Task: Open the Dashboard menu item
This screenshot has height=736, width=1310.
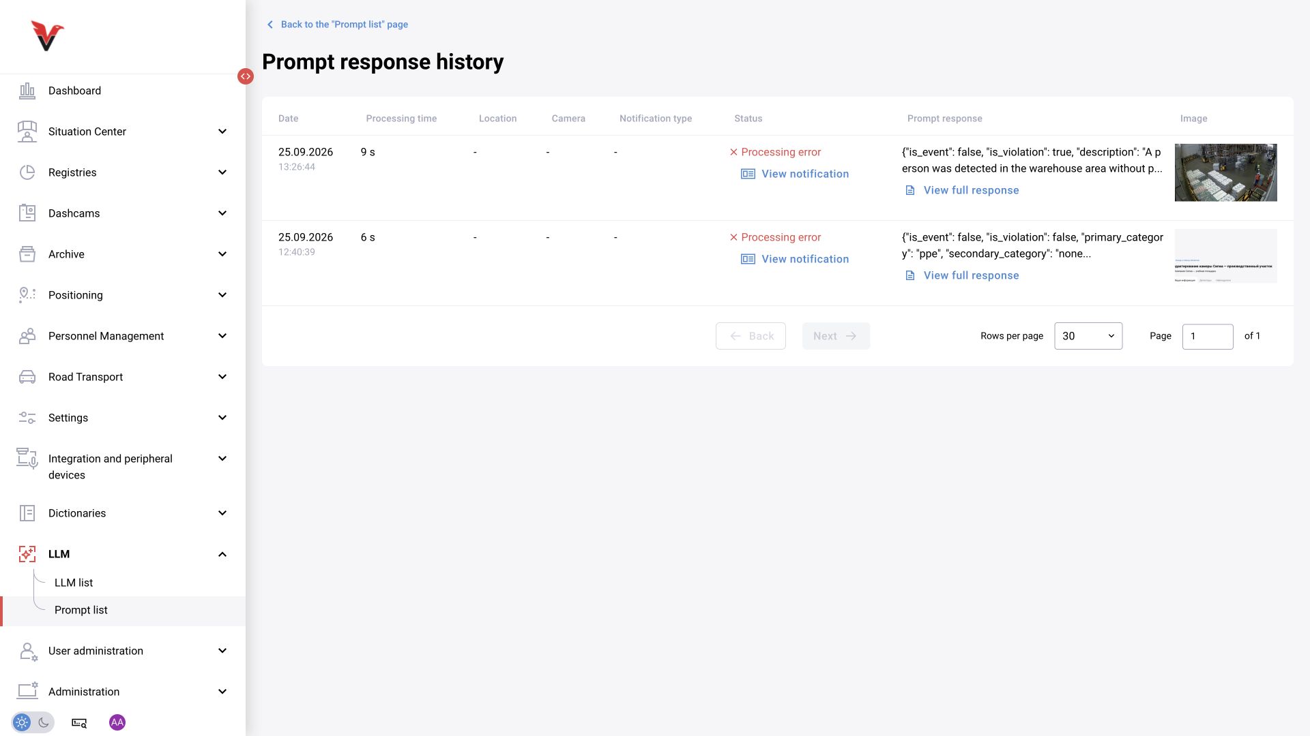Action: [x=74, y=91]
